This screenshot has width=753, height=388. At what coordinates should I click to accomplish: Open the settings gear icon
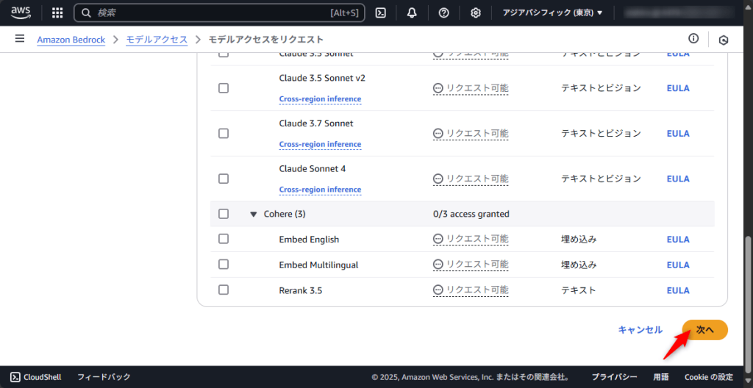click(x=476, y=13)
